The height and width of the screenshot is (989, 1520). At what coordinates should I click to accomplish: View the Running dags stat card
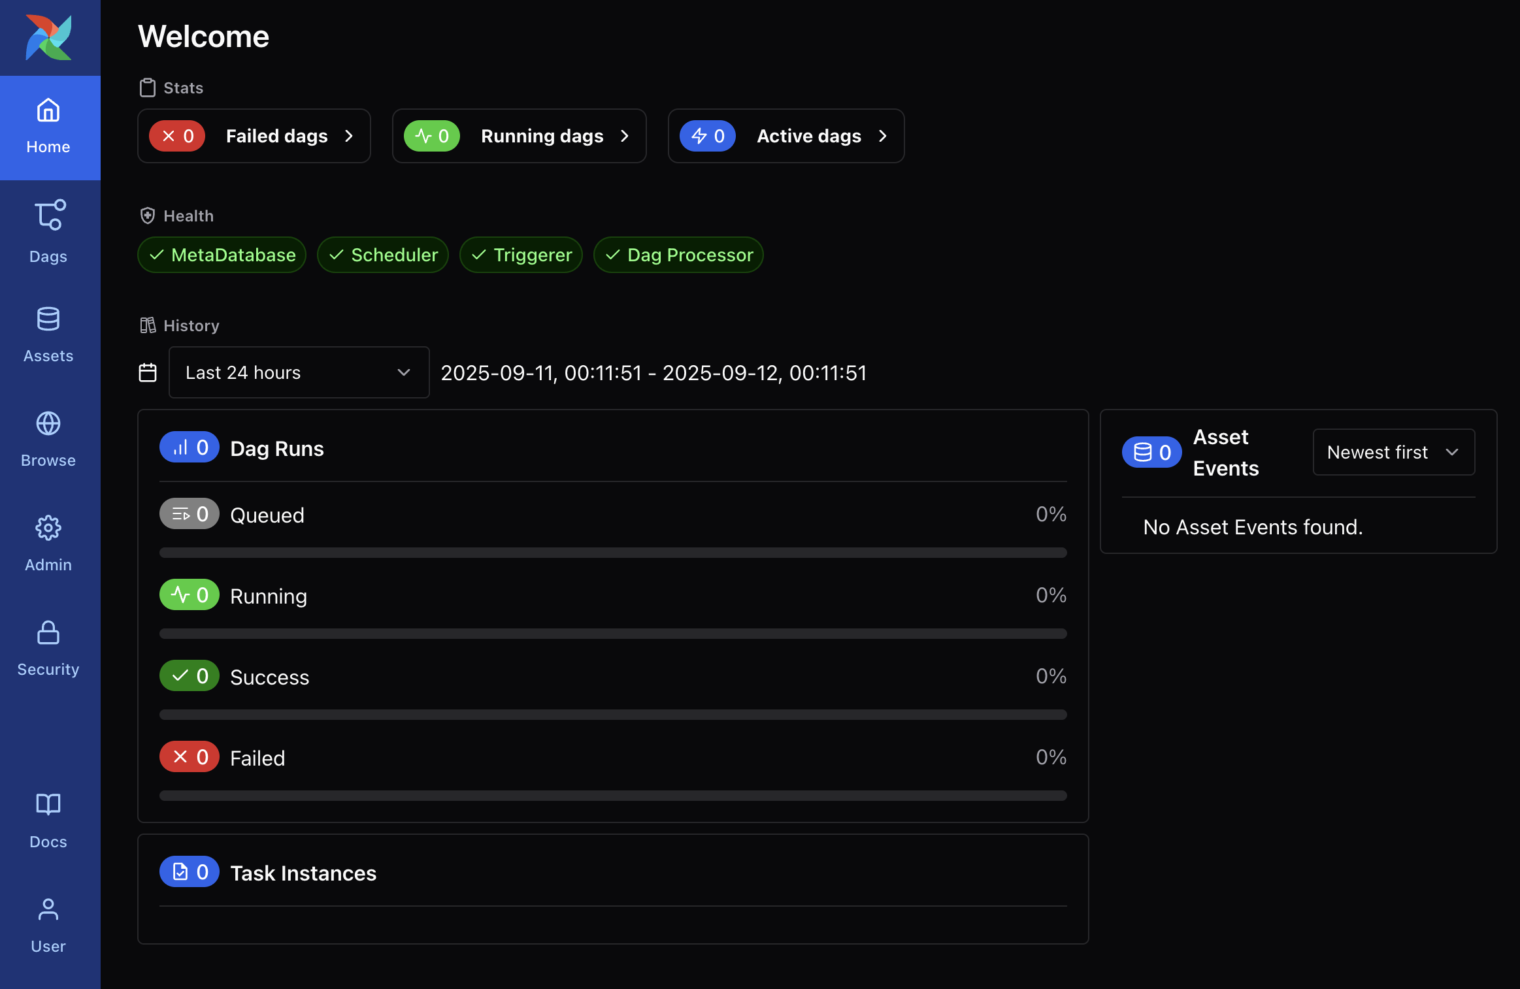click(x=519, y=136)
